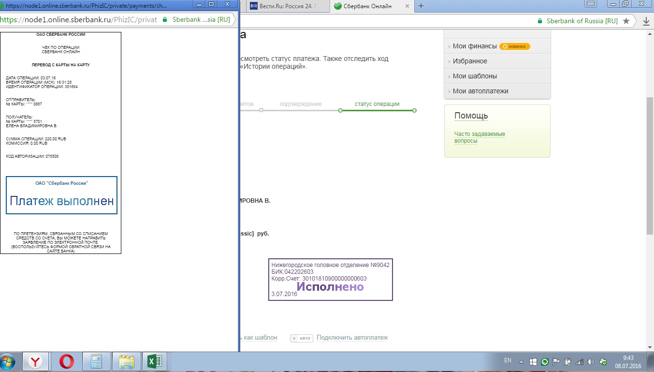Open a new browser tab

(421, 6)
